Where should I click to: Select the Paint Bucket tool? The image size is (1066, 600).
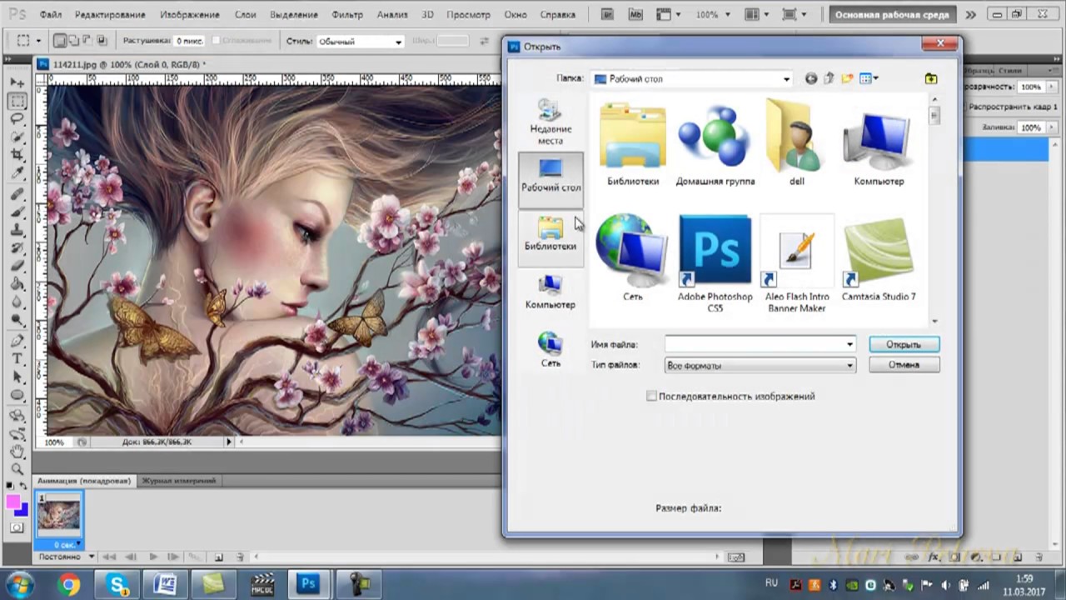[17, 285]
